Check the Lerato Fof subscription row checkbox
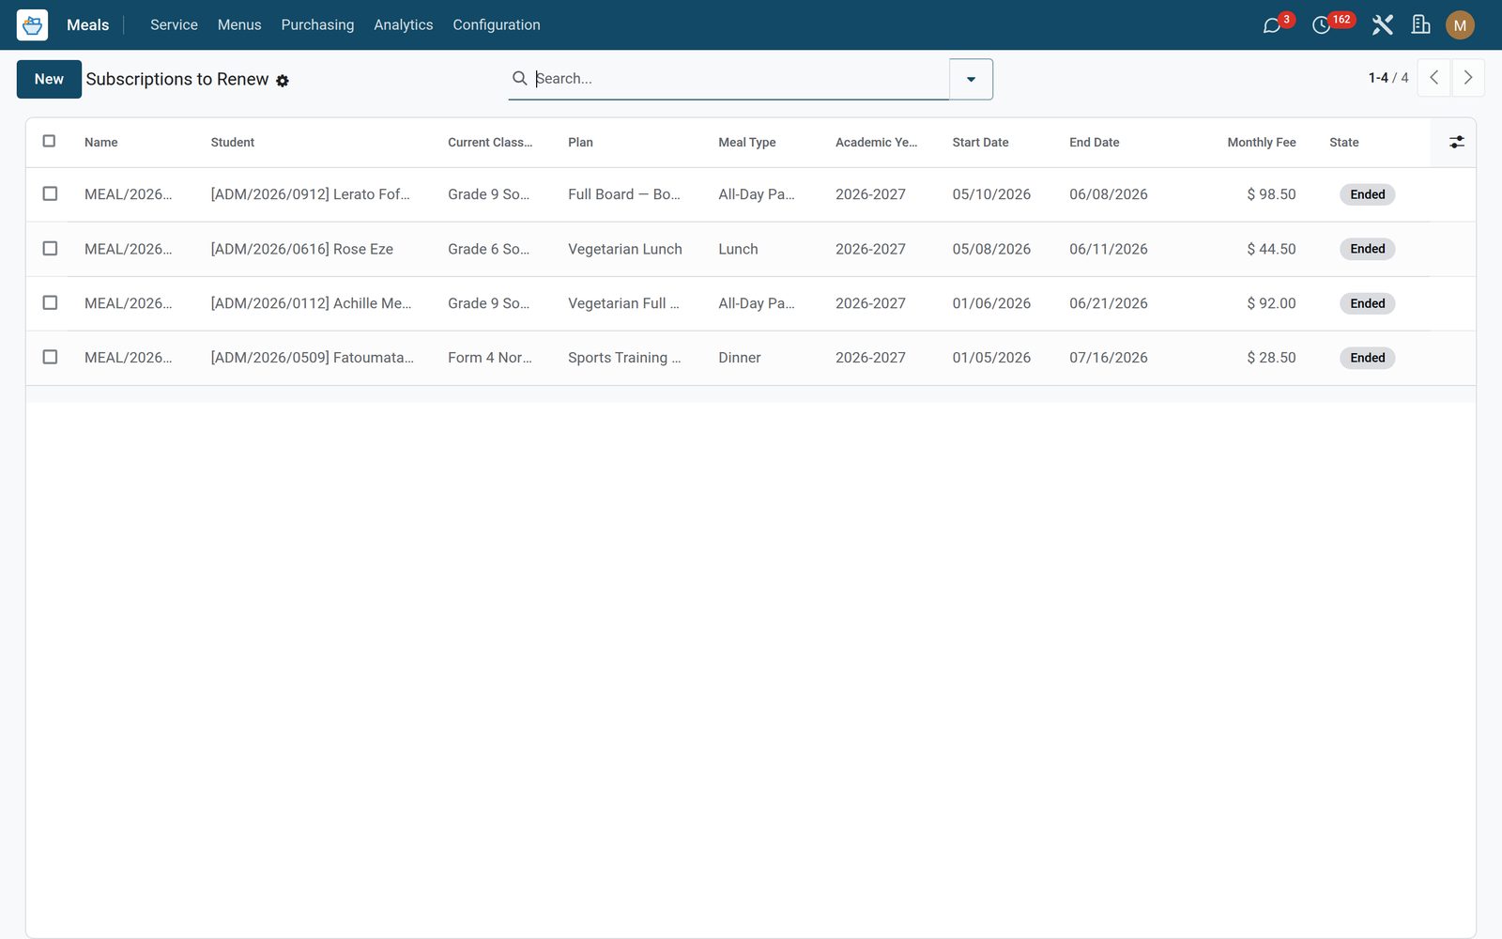The height and width of the screenshot is (939, 1502). (50, 193)
